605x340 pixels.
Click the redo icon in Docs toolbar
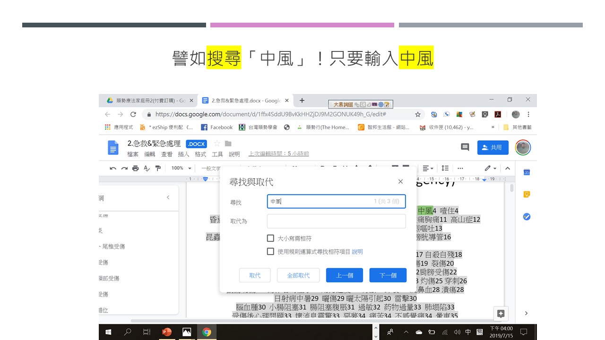124,168
